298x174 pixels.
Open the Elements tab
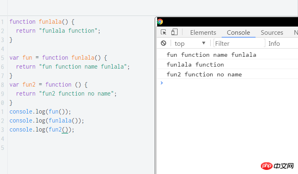pos(203,33)
